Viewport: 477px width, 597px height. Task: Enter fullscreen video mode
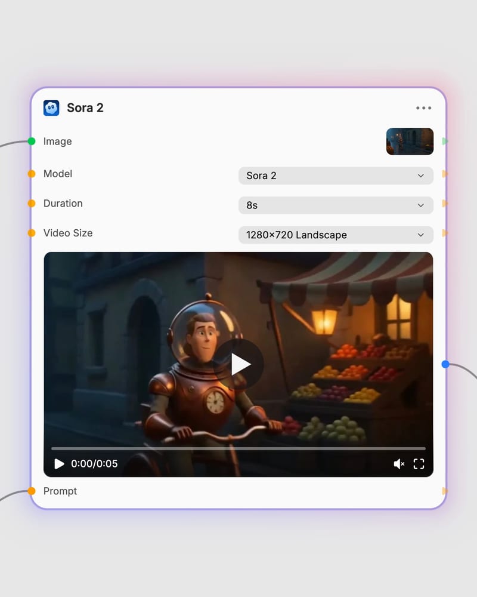click(419, 464)
